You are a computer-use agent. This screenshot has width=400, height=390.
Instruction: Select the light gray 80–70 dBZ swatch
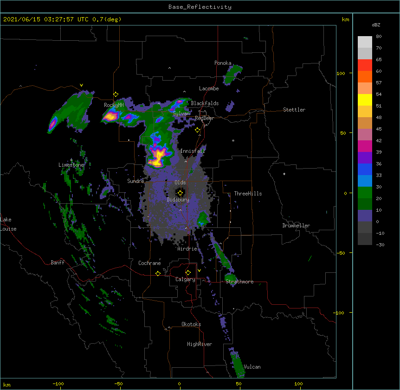(x=365, y=42)
